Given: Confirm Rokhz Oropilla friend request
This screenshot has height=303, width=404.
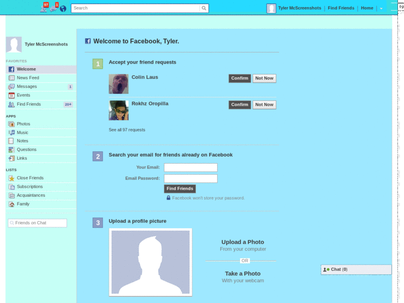Looking at the screenshot, I should pos(239,105).
